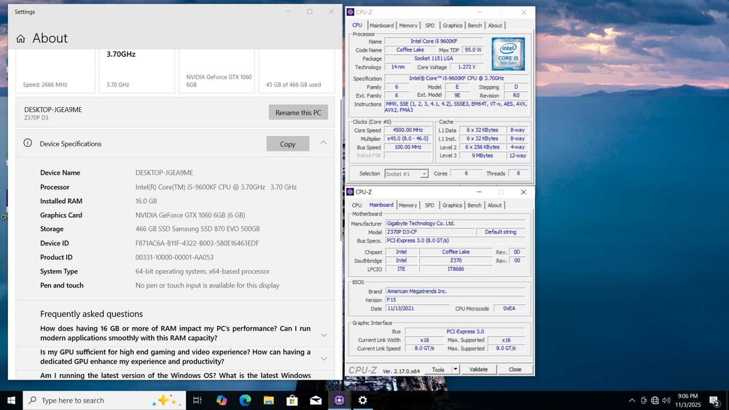
Task: Click the taskbar search box
Action: click(104, 401)
